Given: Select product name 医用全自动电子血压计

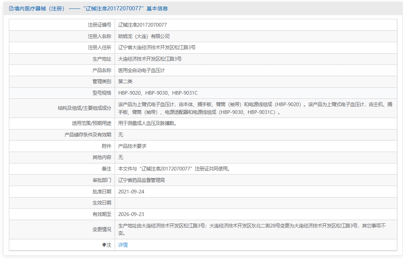Looking at the screenshot, I should (x=142, y=70).
